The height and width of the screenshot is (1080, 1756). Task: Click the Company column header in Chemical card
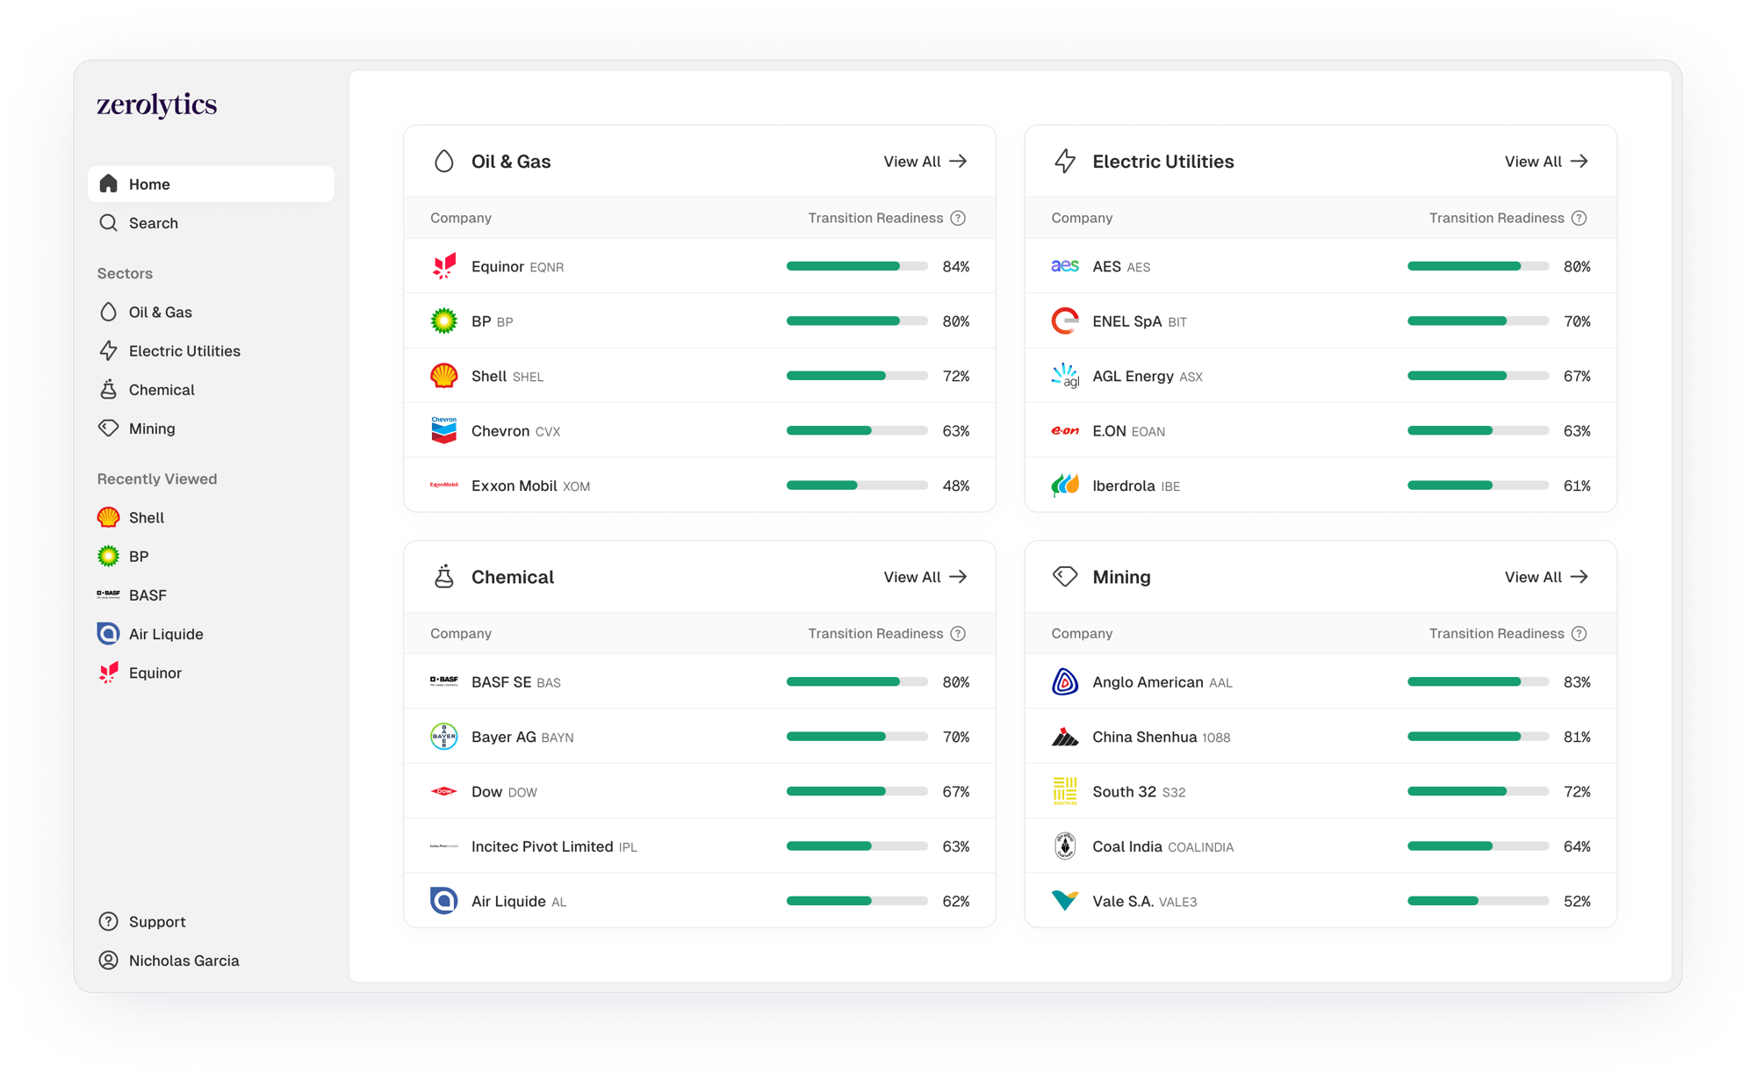pyautogui.click(x=461, y=633)
